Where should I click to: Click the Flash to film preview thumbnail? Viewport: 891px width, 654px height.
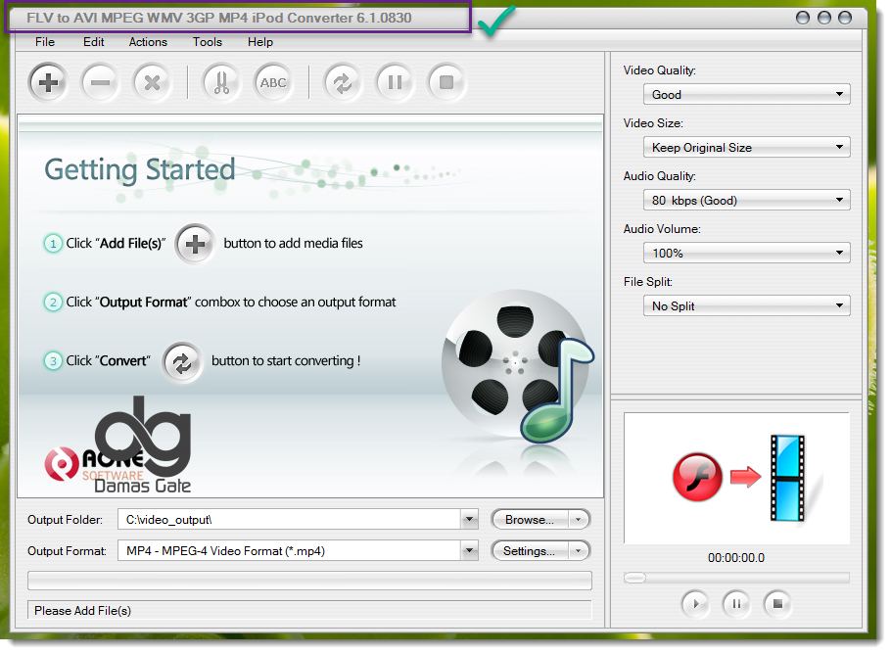click(x=736, y=479)
